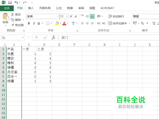Screen dimensions: 159x119
Task: Cancel formula entry with X icon
Action: tap(37, 37)
